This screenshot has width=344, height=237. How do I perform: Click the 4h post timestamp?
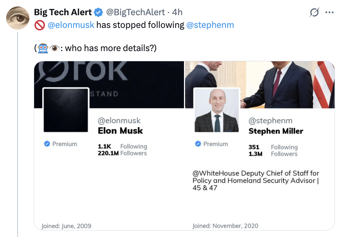pyautogui.click(x=177, y=12)
